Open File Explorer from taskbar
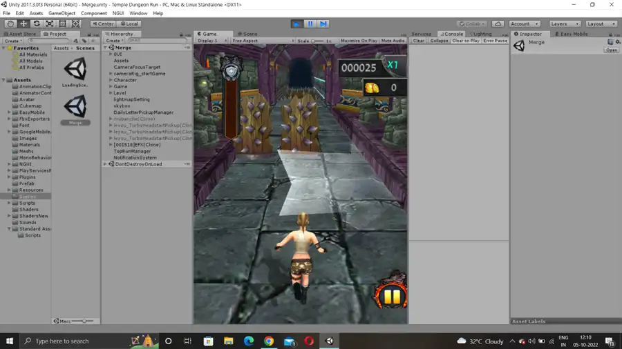The height and width of the screenshot is (349, 622). tap(229, 341)
